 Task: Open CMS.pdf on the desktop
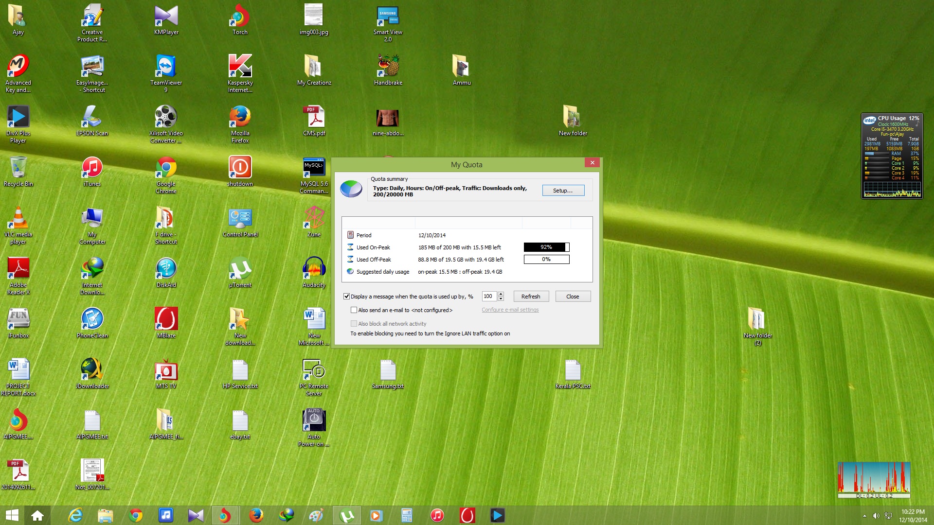(x=314, y=121)
